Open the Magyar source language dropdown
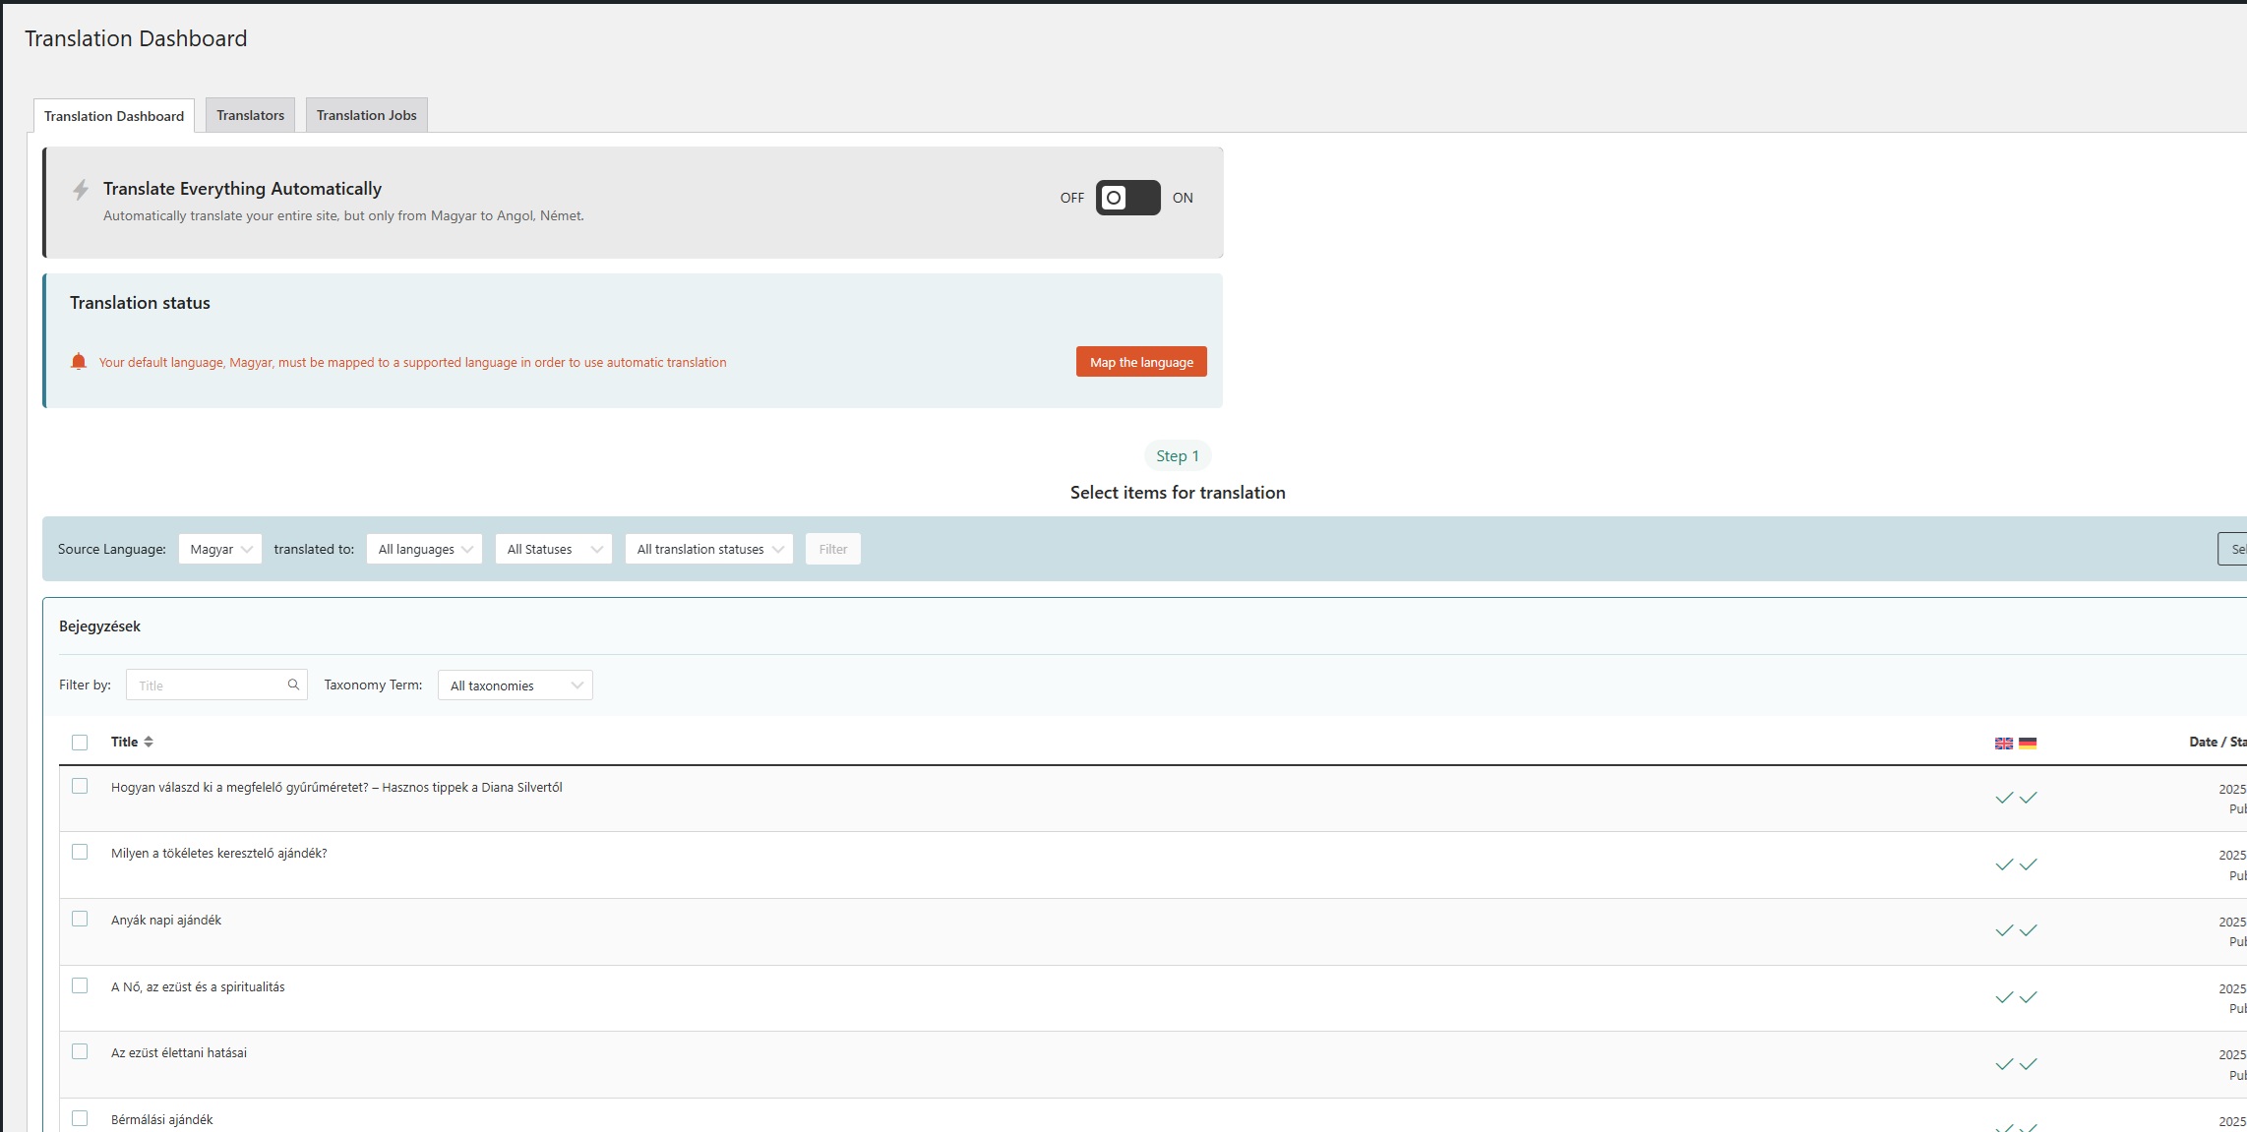 (x=220, y=549)
